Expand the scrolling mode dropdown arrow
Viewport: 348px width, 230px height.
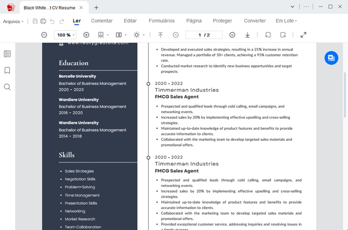(107, 35)
